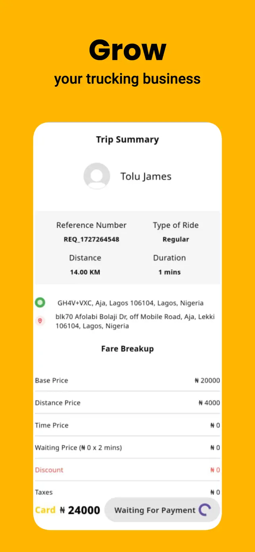Screen dimensions: 255x552
Task: Click the red Discount row
Action: click(x=127, y=470)
